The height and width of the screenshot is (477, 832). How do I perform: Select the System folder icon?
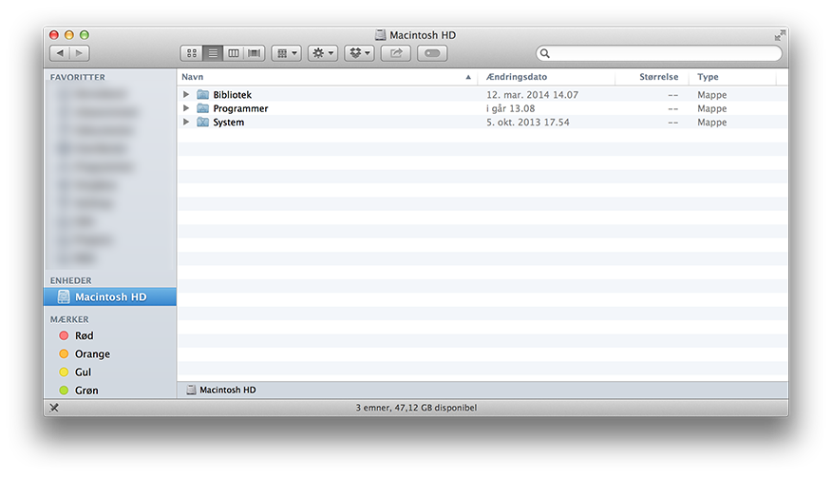202,122
